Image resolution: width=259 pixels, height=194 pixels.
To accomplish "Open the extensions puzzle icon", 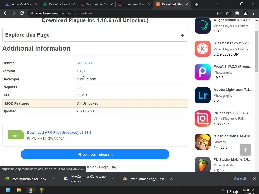I will (x=237, y=13).
